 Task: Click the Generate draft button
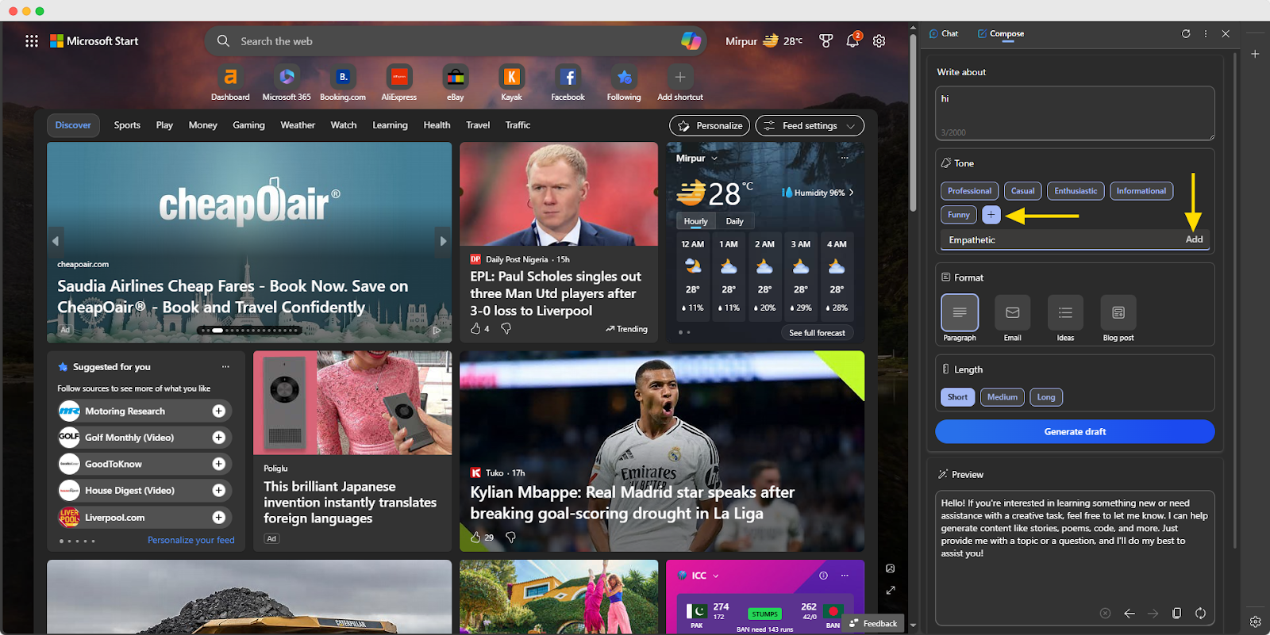[x=1075, y=431]
